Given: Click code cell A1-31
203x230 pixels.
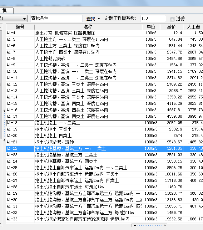Looking at the screenshot, I should [x=20, y=206].
